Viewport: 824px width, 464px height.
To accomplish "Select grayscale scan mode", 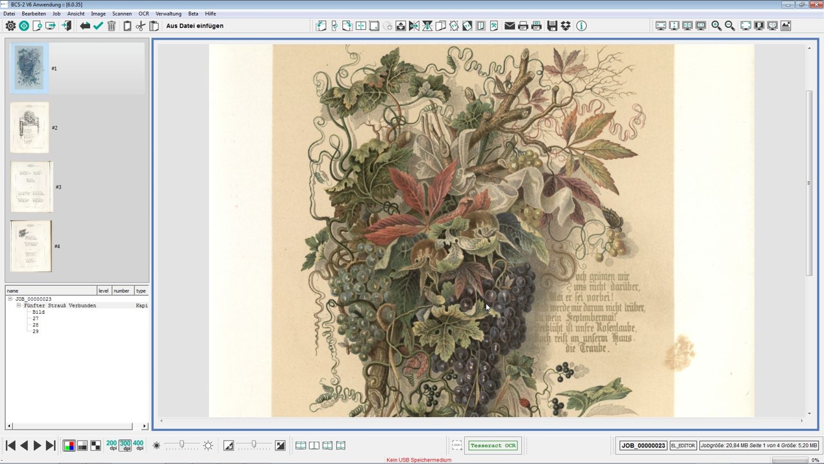I will click(x=82, y=446).
